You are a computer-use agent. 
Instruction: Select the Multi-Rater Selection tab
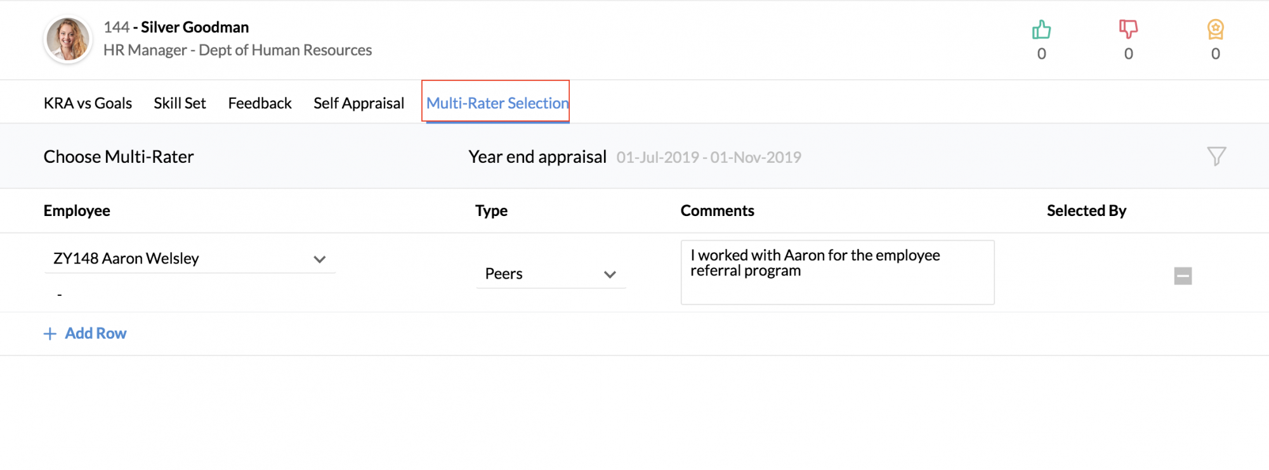497,103
